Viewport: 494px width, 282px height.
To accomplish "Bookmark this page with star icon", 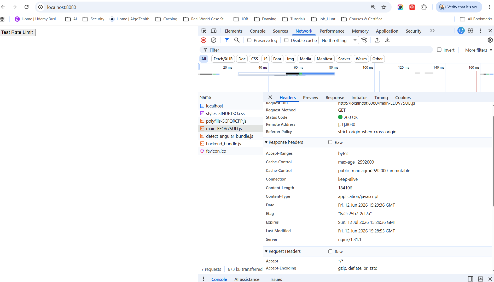I will 384,7.
